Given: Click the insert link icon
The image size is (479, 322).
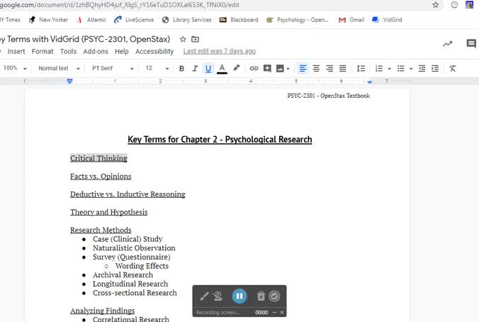Looking at the screenshot, I should pyautogui.click(x=254, y=68).
